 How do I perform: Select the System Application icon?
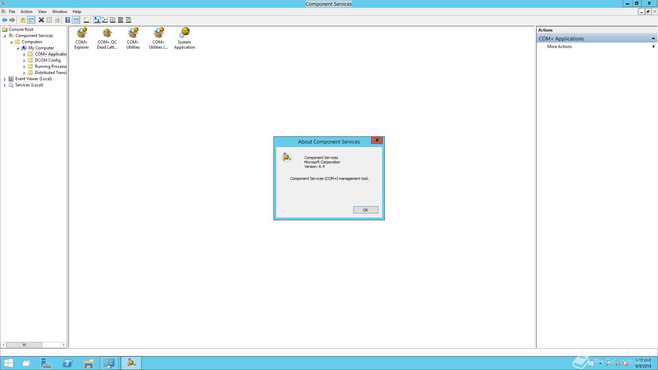point(184,38)
